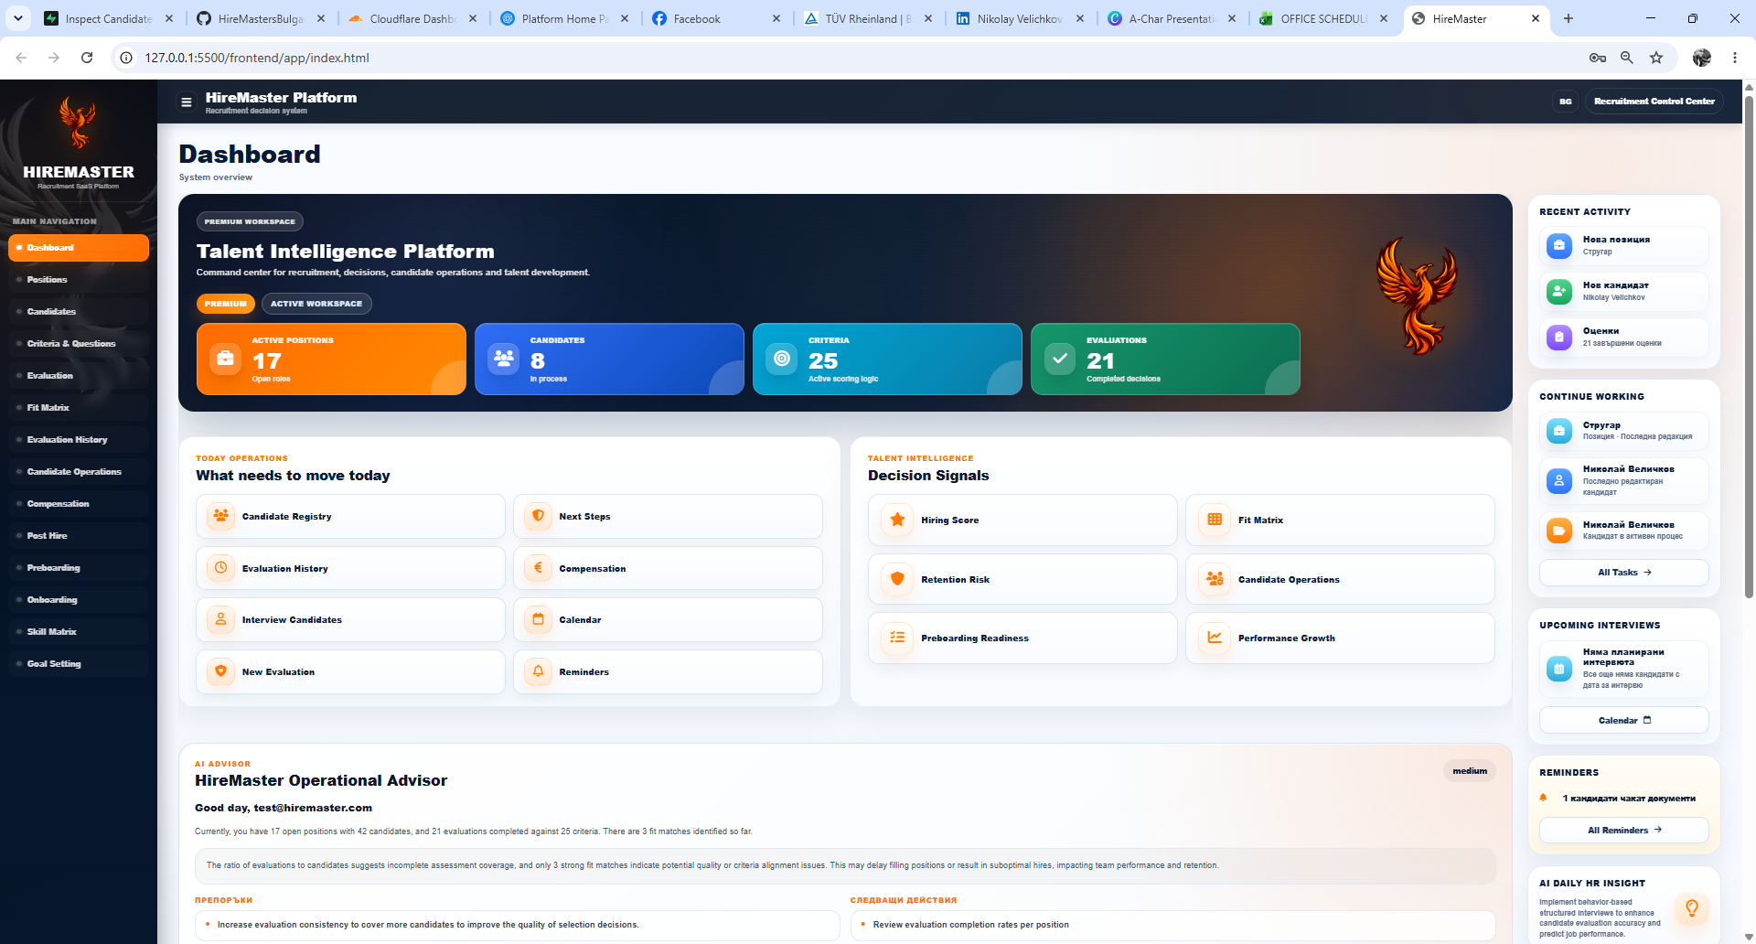The image size is (1756, 944).
Task: Click the Calendar button under Upcoming Interviews
Action: pos(1624,721)
